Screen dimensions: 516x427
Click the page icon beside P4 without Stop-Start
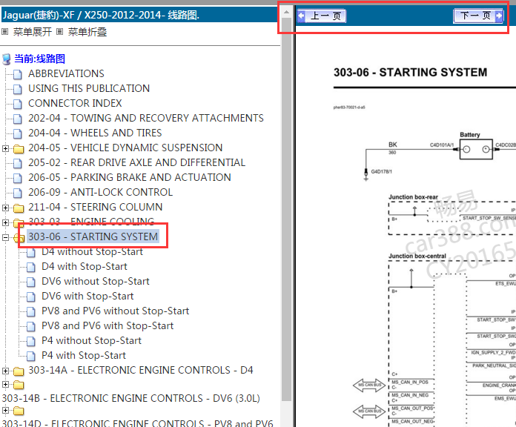(x=31, y=341)
